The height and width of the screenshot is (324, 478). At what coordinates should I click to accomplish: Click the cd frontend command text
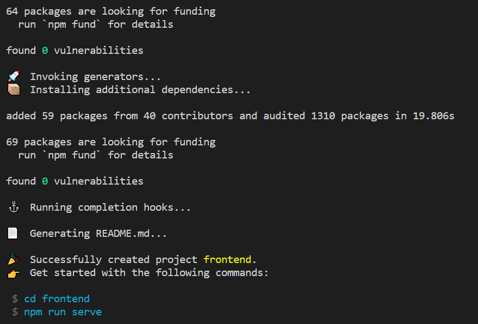pos(57,298)
